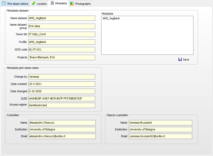Click the Projects field
The image size is (213, 156).
[62, 57]
